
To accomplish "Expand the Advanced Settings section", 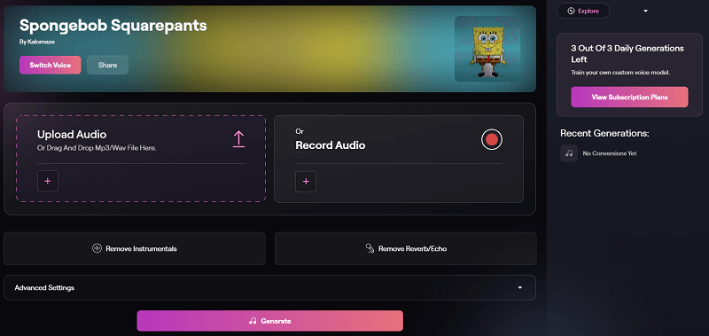I will 269,287.
